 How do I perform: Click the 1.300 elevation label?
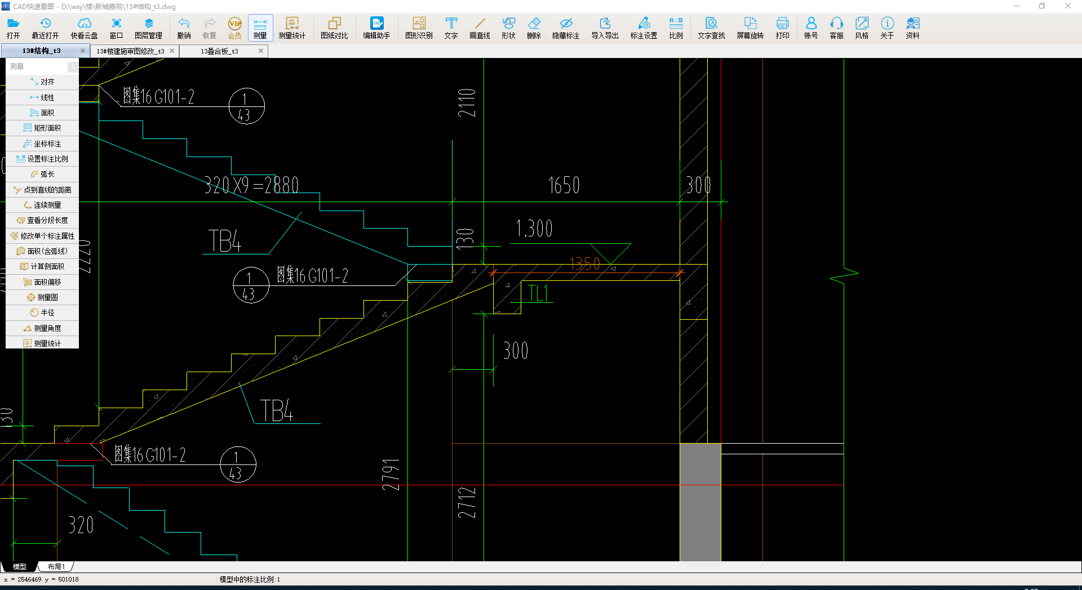[x=534, y=229]
